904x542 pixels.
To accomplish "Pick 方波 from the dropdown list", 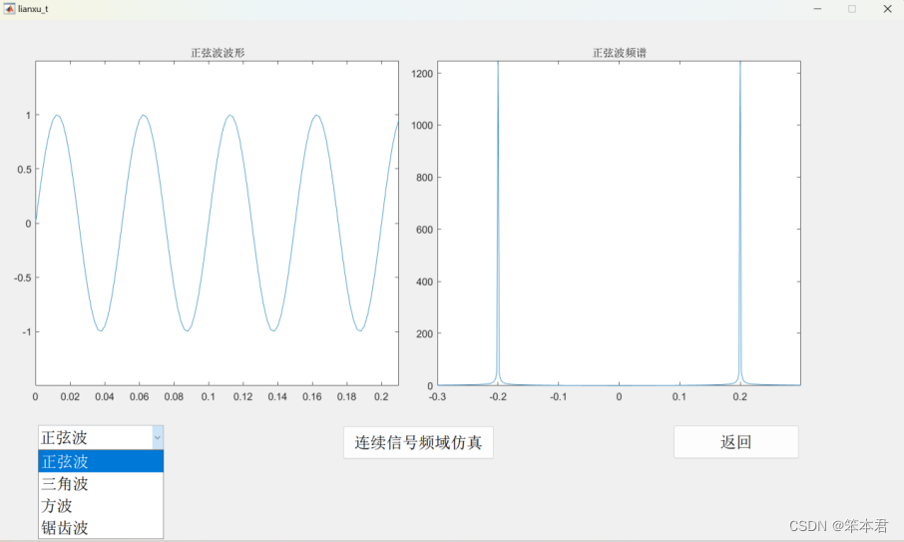I will coord(101,505).
